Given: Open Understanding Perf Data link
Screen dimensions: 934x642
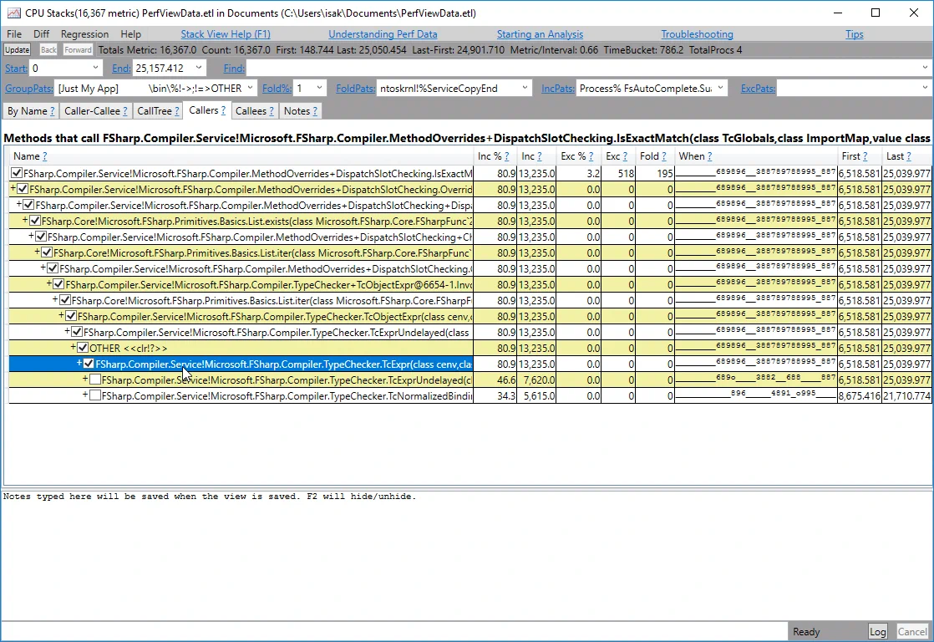Looking at the screenshot, I should pyautogui.click(x=383, y=34).
